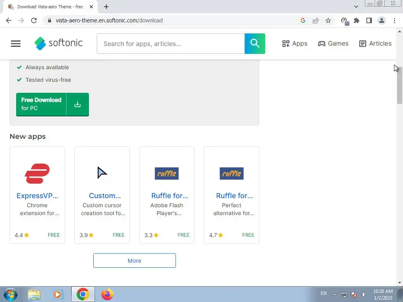Click the 3.9 star rating
The height and width of the screenshot is (302, 403).
coord(87,235)
